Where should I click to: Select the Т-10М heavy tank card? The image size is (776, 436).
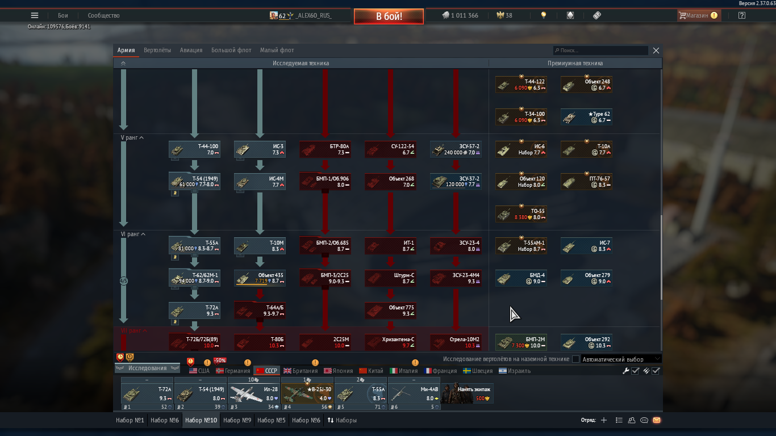260,246
